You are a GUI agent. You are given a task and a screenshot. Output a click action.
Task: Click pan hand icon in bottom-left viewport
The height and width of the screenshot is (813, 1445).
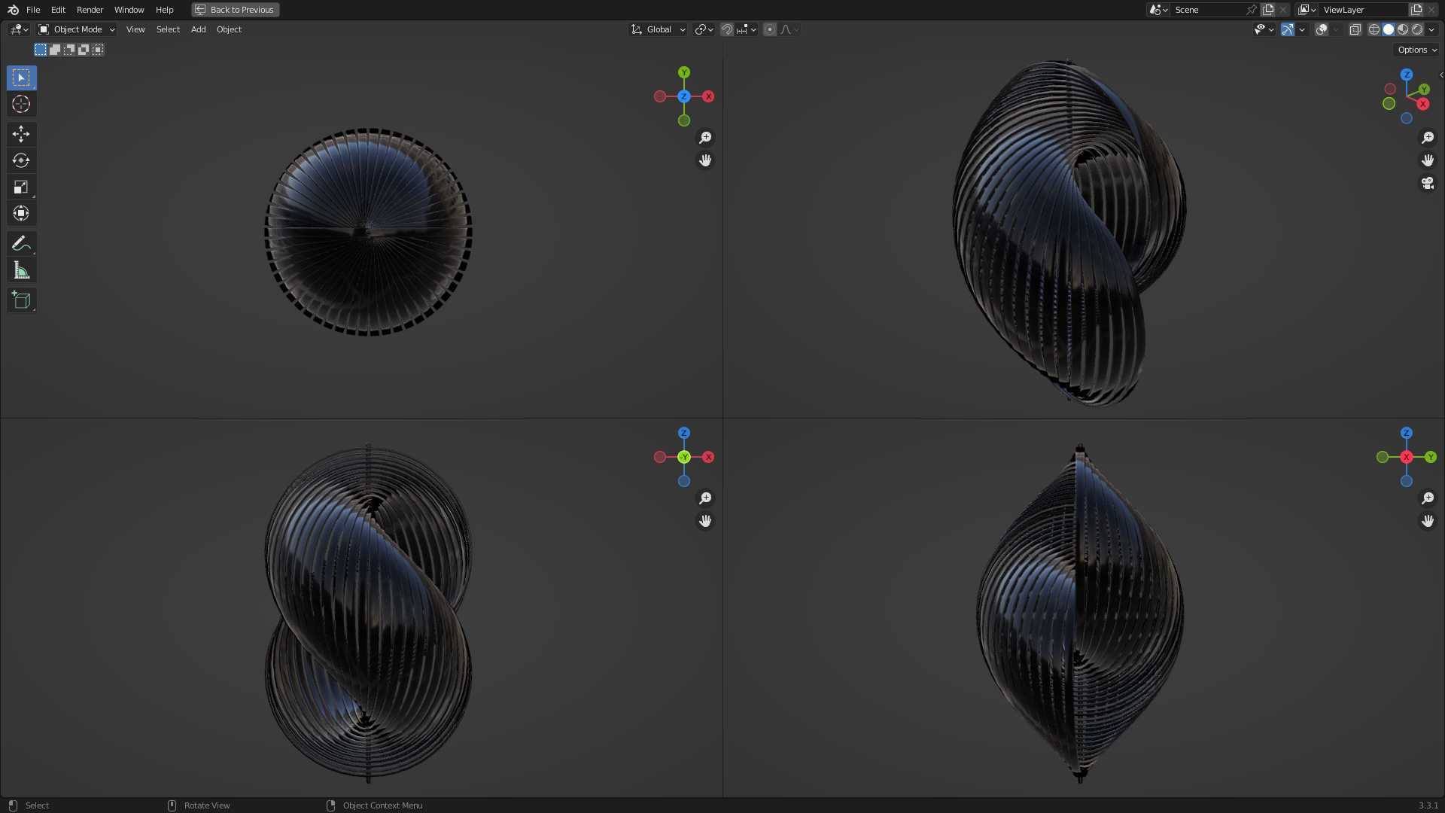point(705,521)
